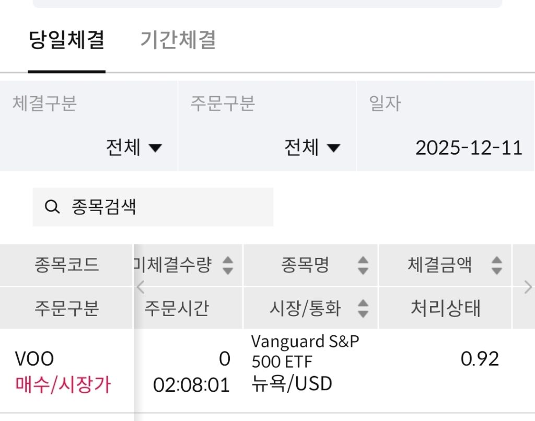535x421 pixels.
Task: Switch to 기간체결 tab
Action: click(178, 40)
